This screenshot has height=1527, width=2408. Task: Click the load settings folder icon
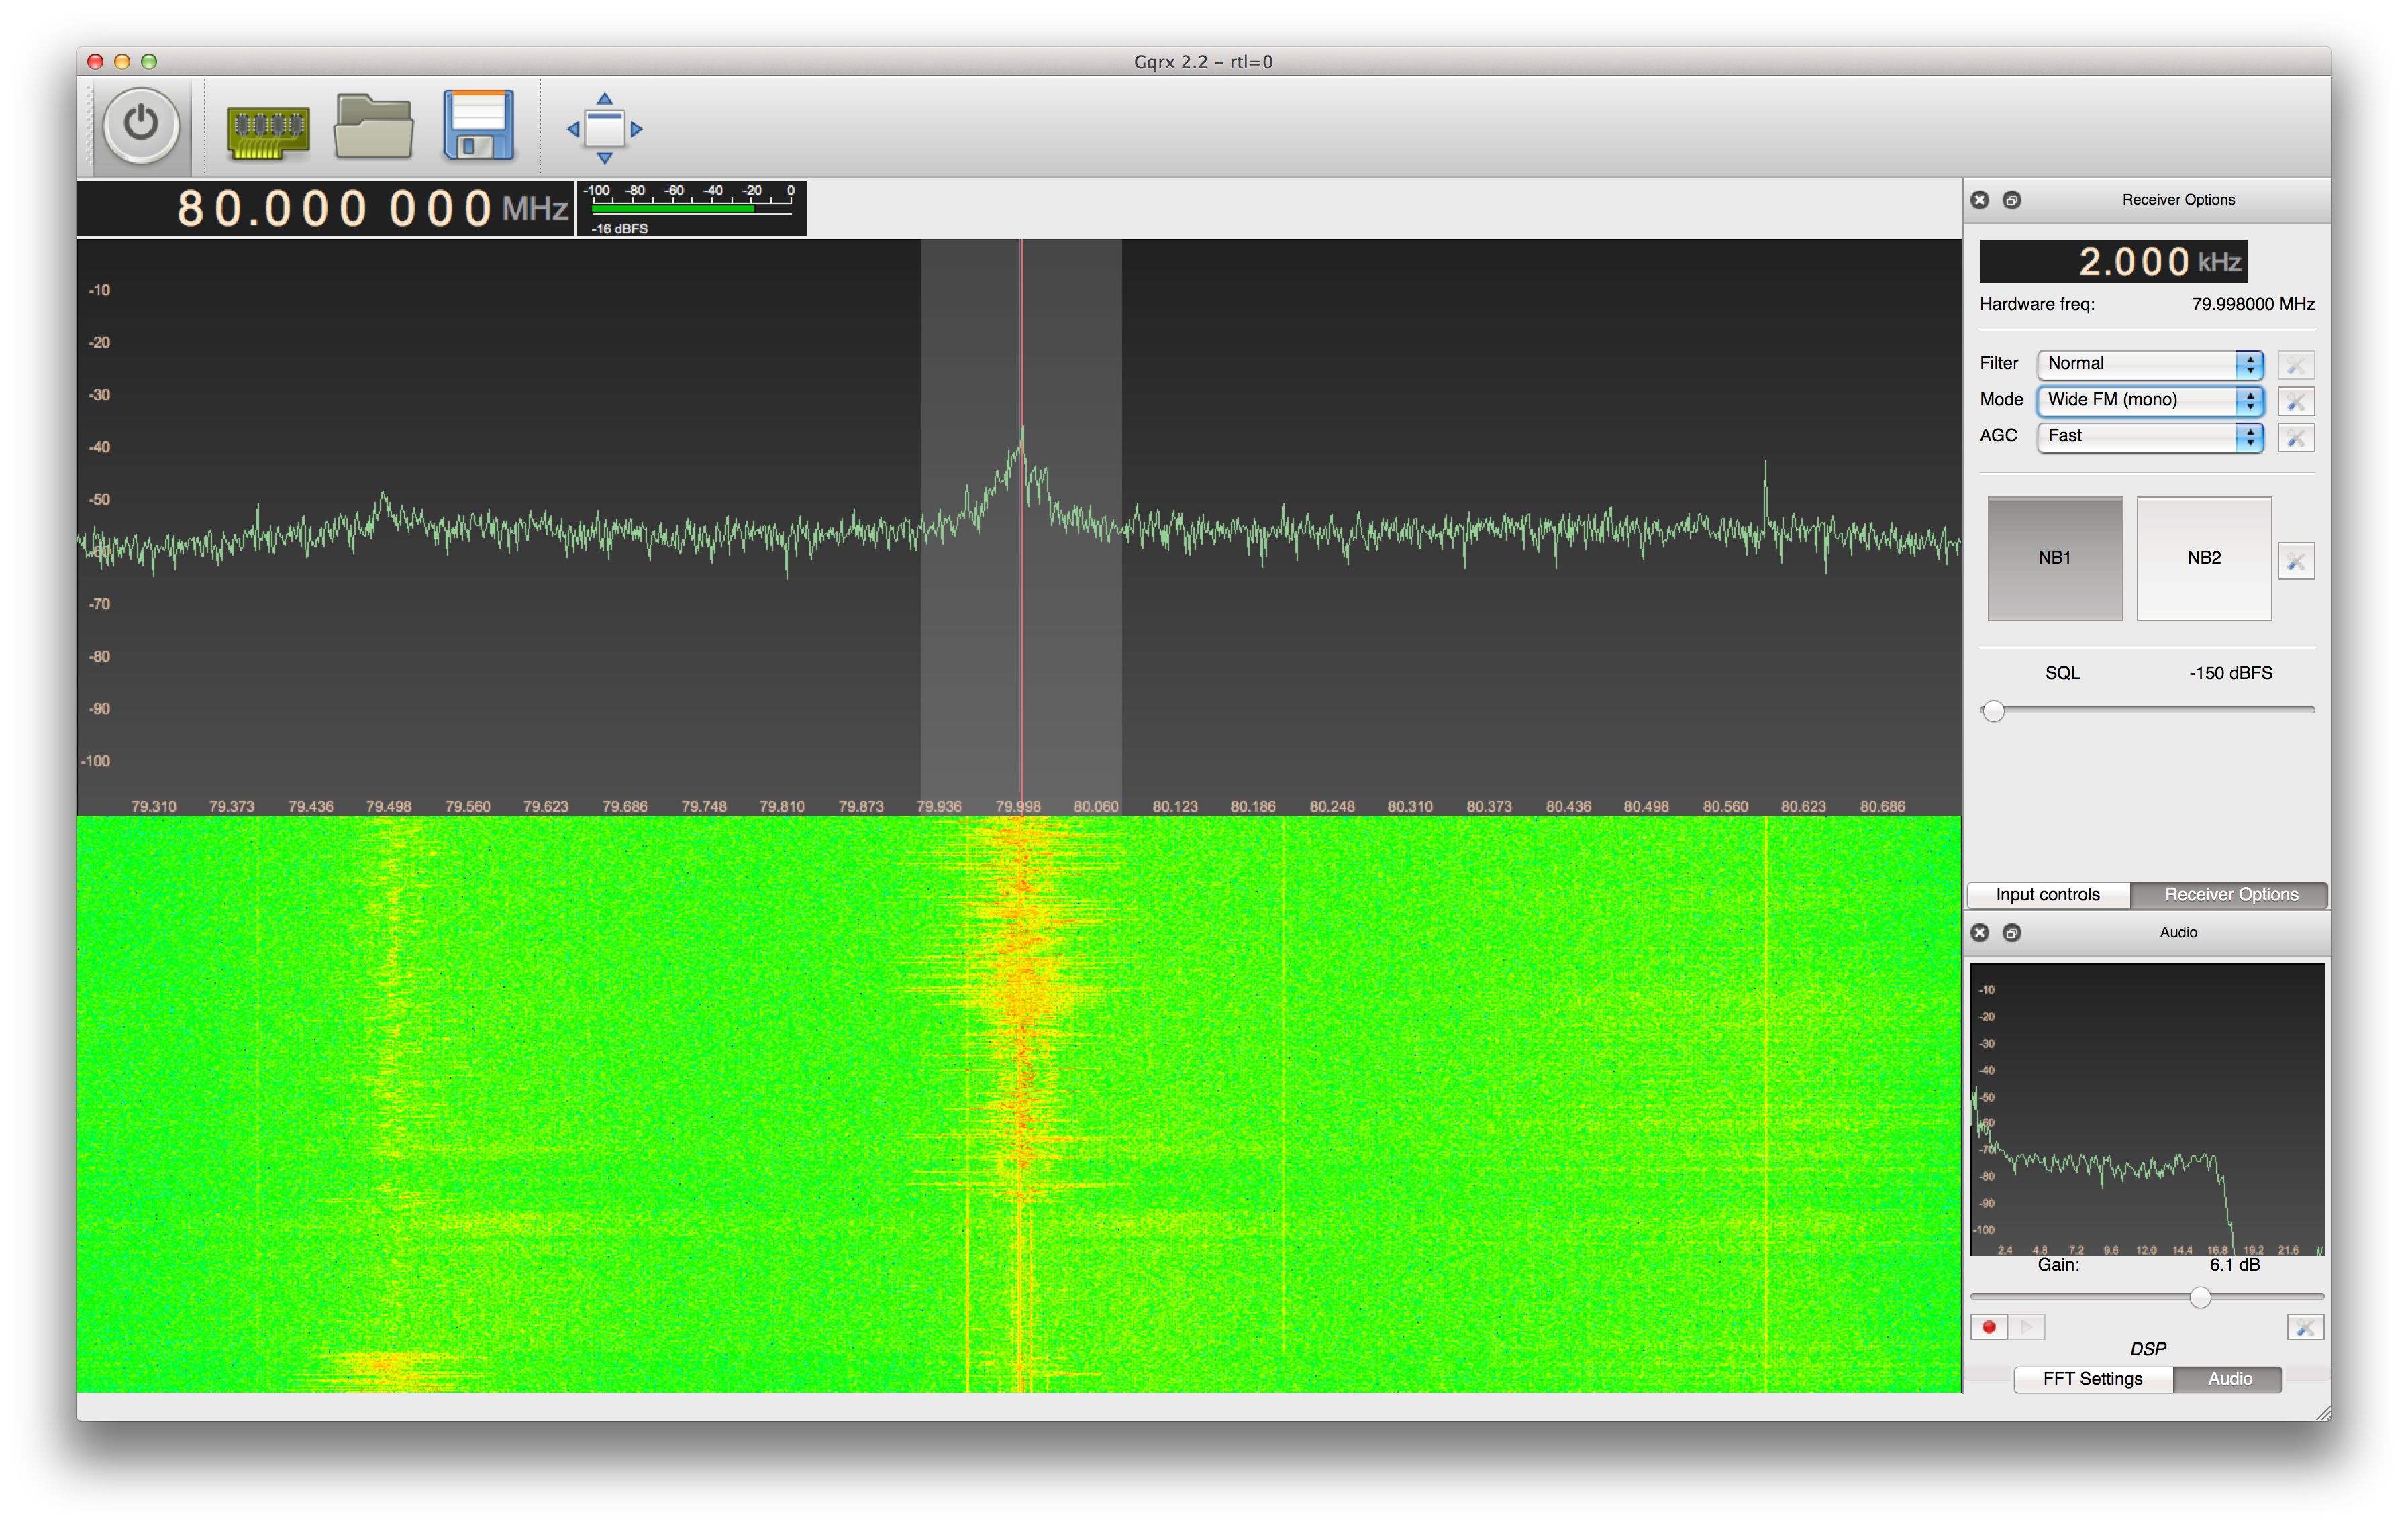pyautogui.click(x=373, y=127)
